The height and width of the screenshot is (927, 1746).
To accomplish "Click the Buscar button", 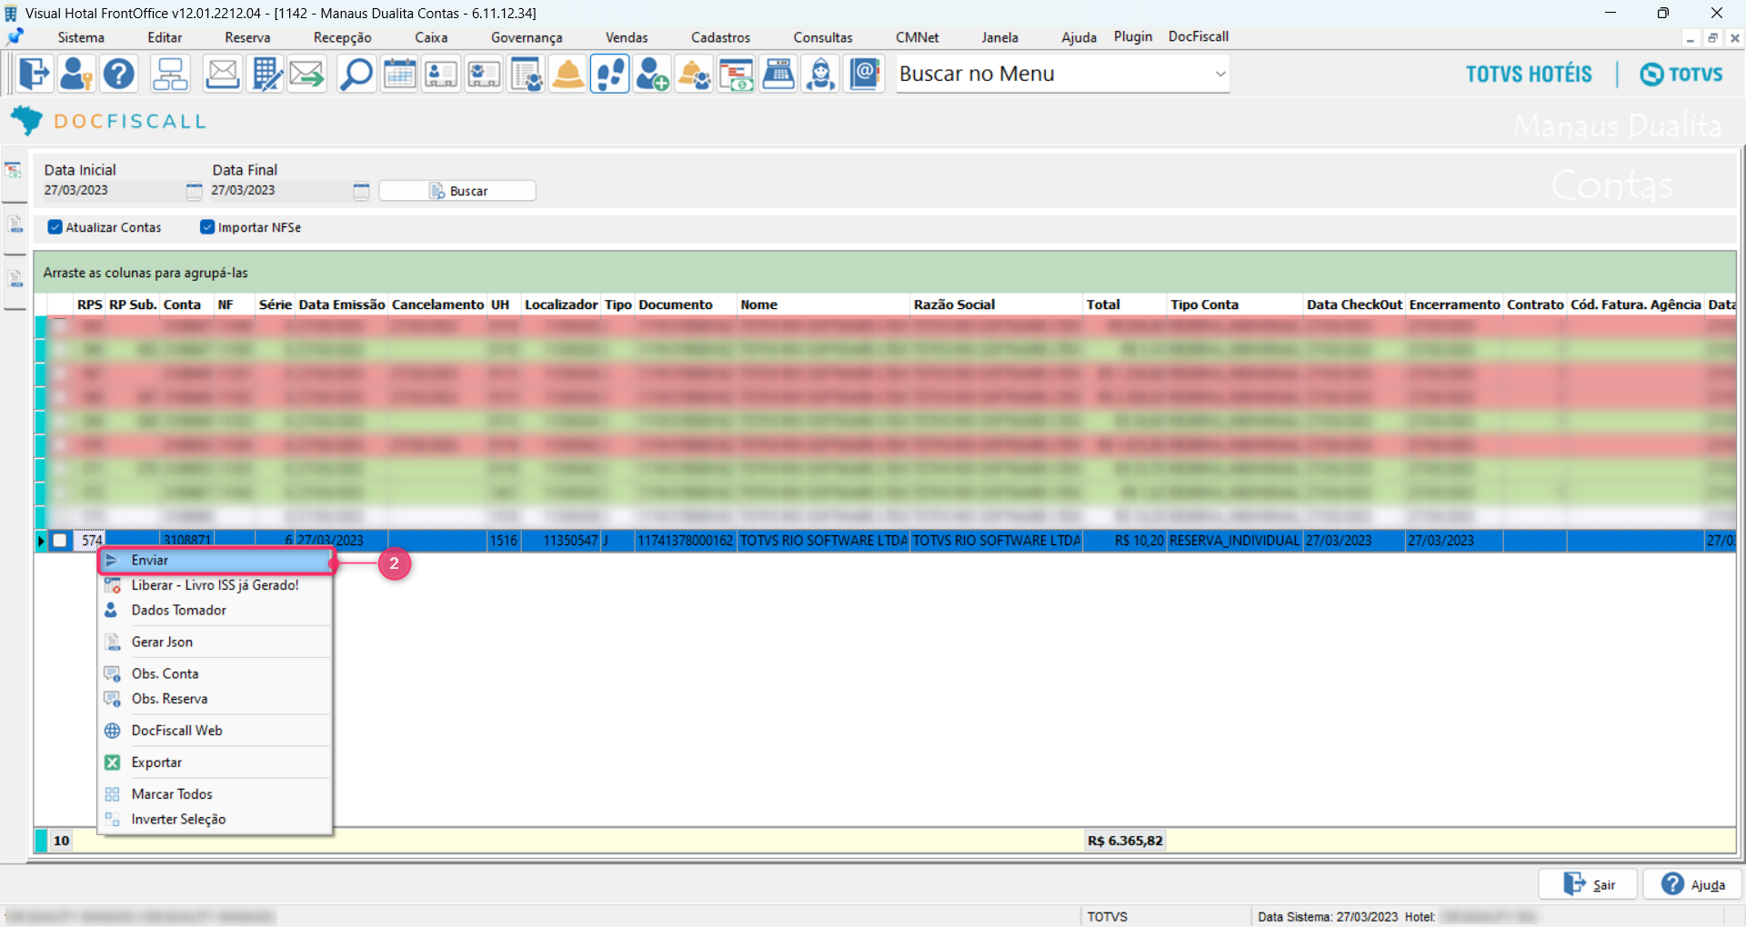I will [x=457, y=191].
